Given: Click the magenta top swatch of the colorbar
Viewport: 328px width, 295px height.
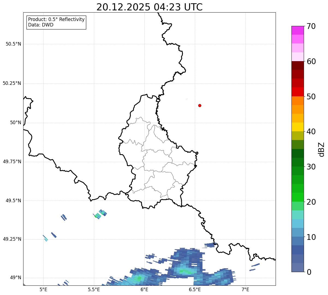Looking at the screenshot, I should 297,30.
